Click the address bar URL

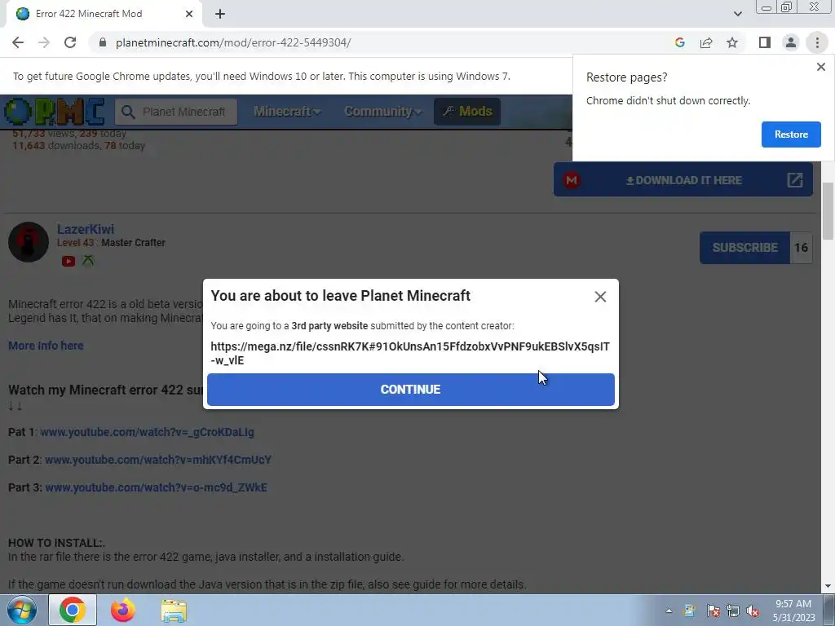tap(233, 42)
